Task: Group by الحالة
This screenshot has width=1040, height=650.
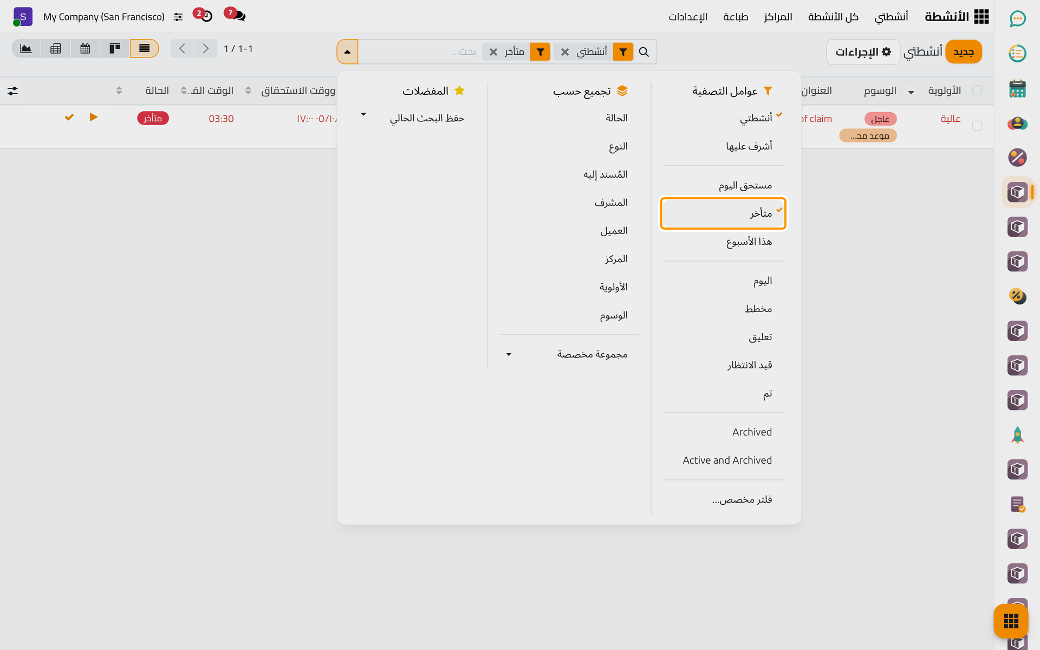Action: point(569,118)
